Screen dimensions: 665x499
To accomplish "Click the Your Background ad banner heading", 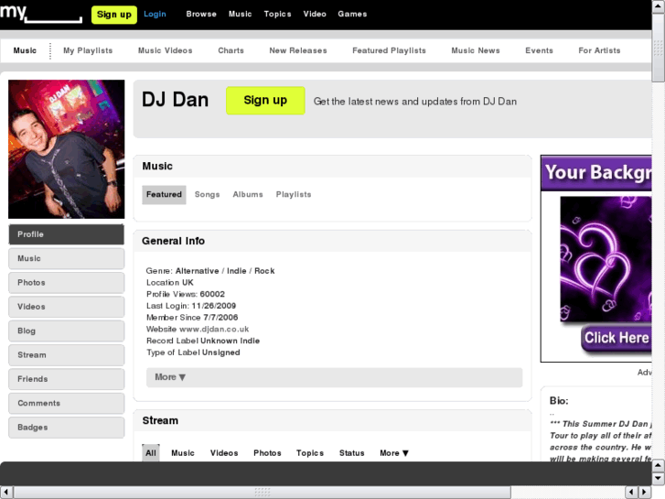I will point(596,173).
